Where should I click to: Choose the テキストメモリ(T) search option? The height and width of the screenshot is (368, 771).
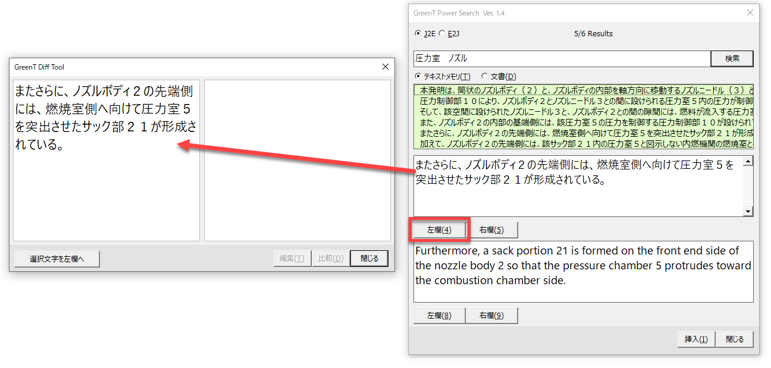coord(418,76)
